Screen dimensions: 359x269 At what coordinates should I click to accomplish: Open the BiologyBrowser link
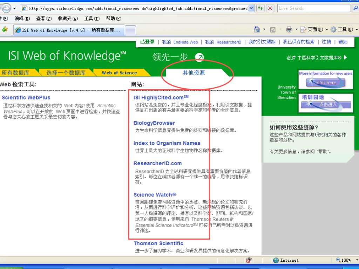154,123
